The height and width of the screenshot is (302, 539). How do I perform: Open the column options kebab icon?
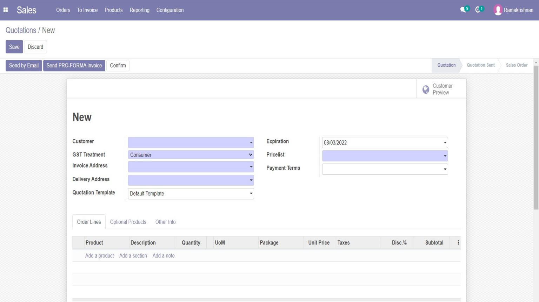(x=458, y=242)
